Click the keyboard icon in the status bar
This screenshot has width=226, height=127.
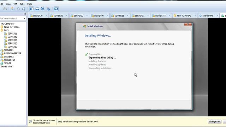click(30, 122)
